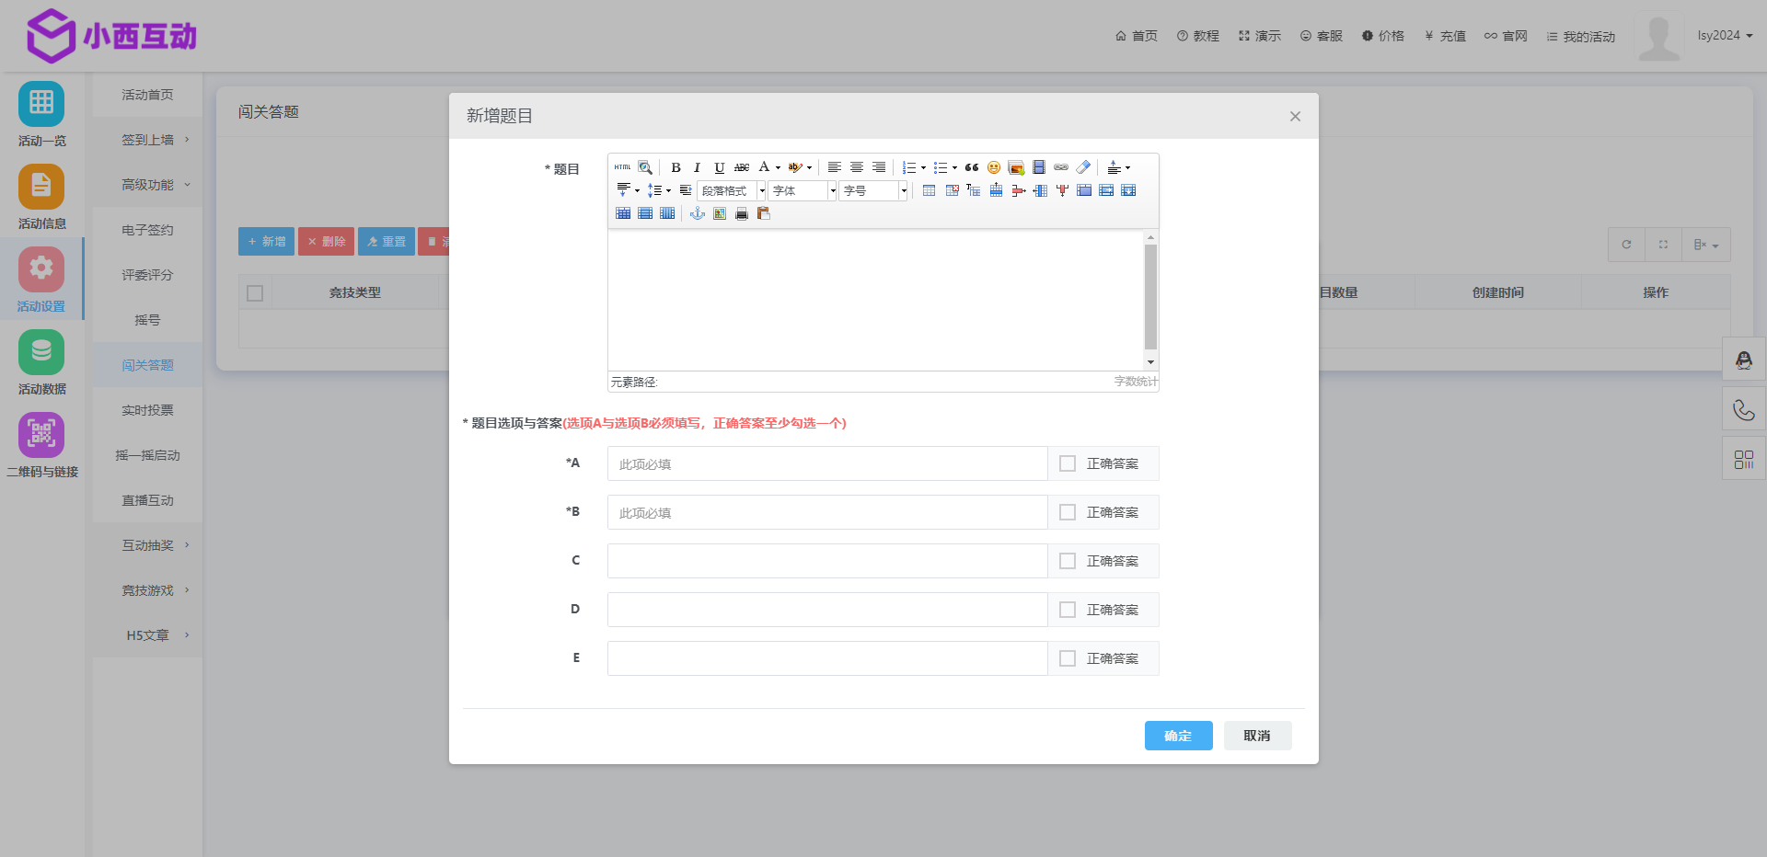Click the delete table icon
Image resolution: width=1767 pixels, height=857 pixels.
952,190
